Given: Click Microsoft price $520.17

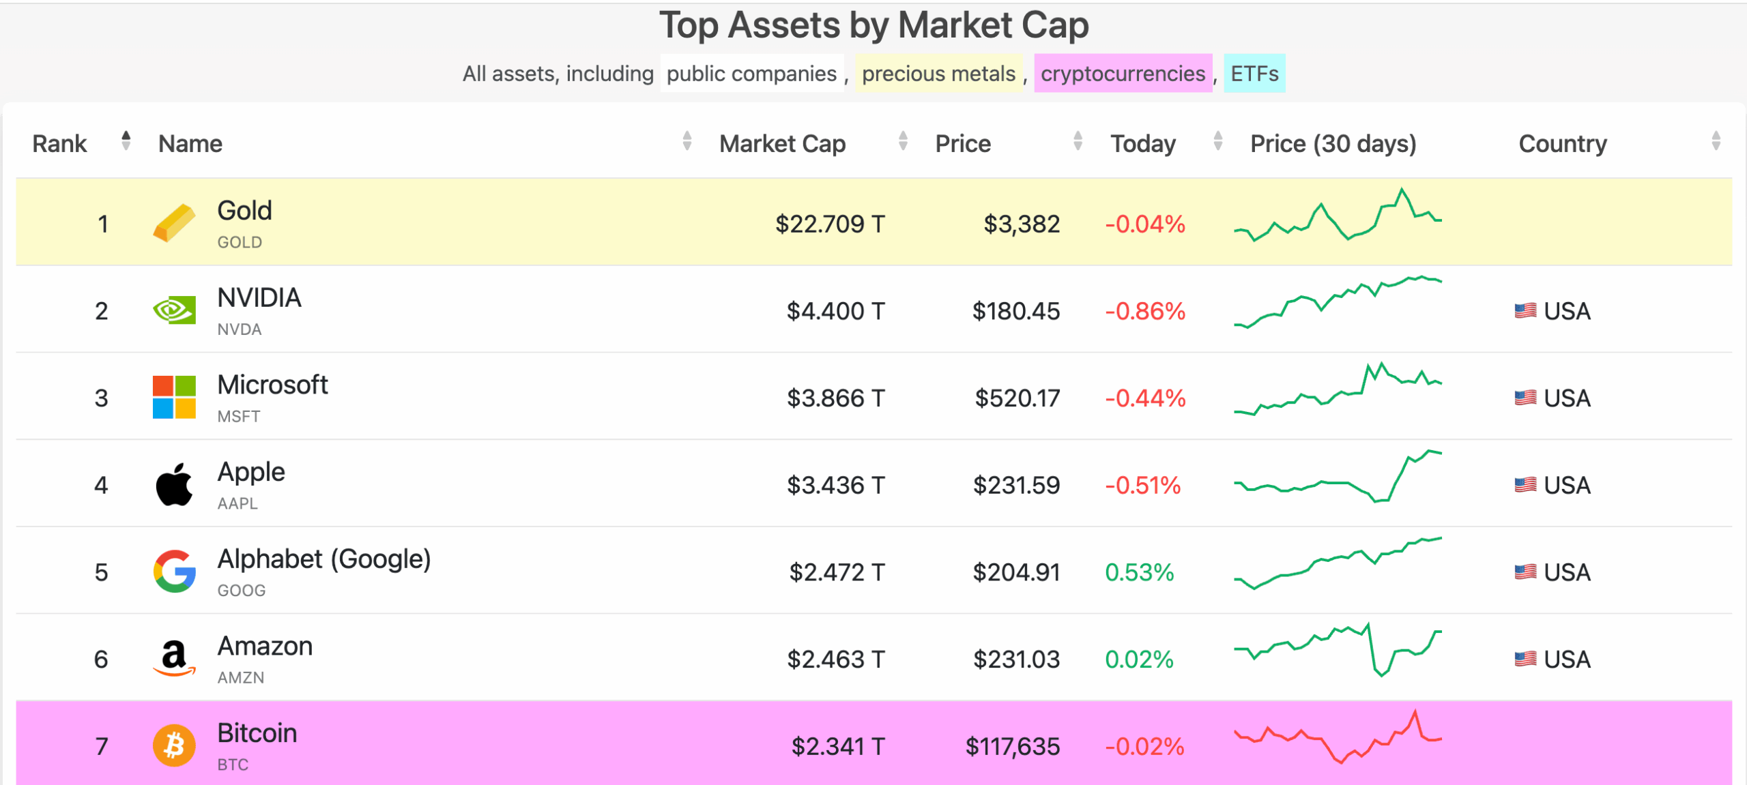Looking at the screenshot, I should [x=1017, y=398].
